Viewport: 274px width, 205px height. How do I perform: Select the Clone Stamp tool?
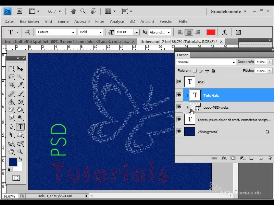11,101
